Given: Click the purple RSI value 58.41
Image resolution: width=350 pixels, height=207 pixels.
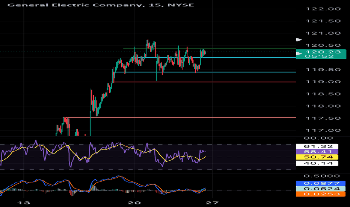Looking at the screenshot, I should [x=317, y=152].
